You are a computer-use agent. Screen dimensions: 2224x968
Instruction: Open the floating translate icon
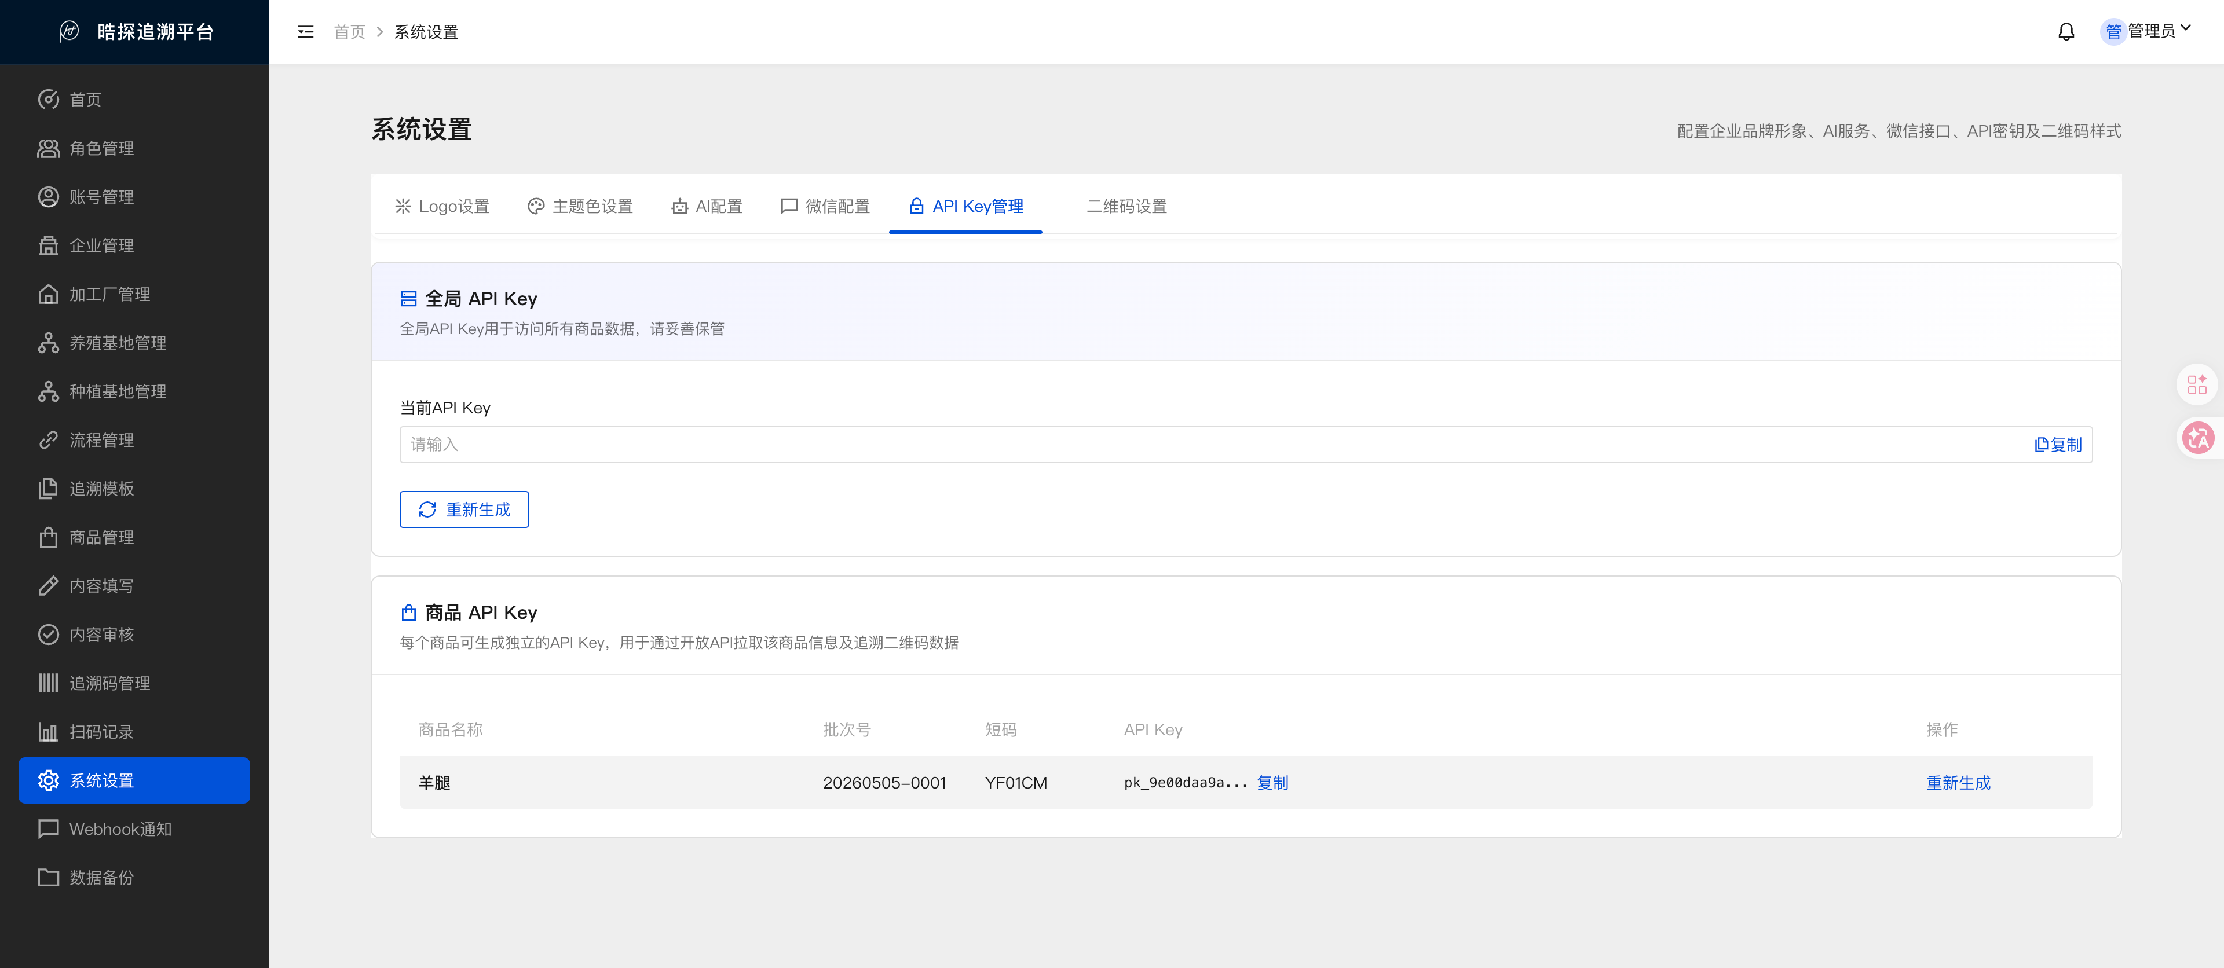[x=2197, y=438]
